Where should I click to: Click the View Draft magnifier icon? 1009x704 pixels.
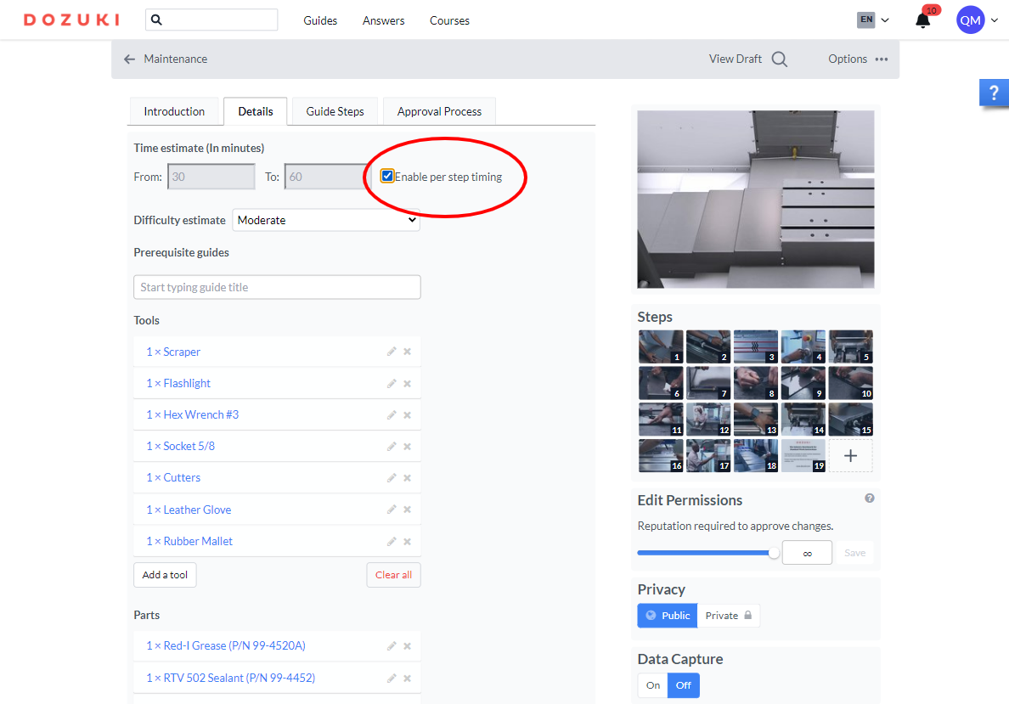click(x=779, y=59)
